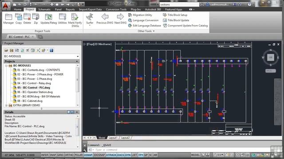Click 2D Wireframe visual style control
284x159 pixels.
click(x=103, y=44)
